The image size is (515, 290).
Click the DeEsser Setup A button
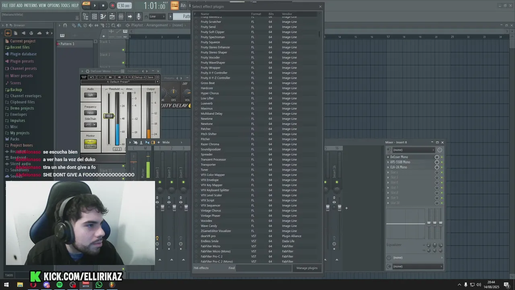[x=140, y=77]
